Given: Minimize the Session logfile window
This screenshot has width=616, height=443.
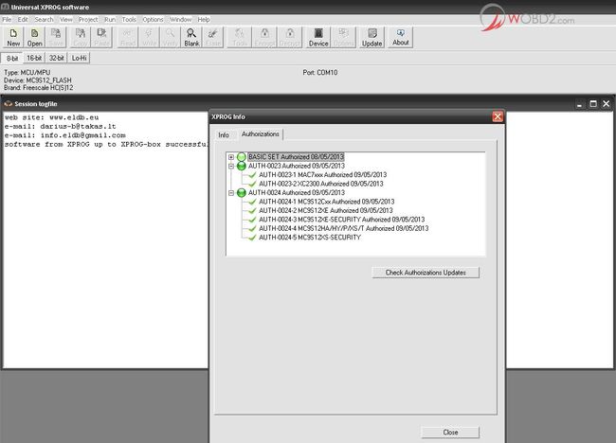Looking at the screenshot, I should point(579,104).
